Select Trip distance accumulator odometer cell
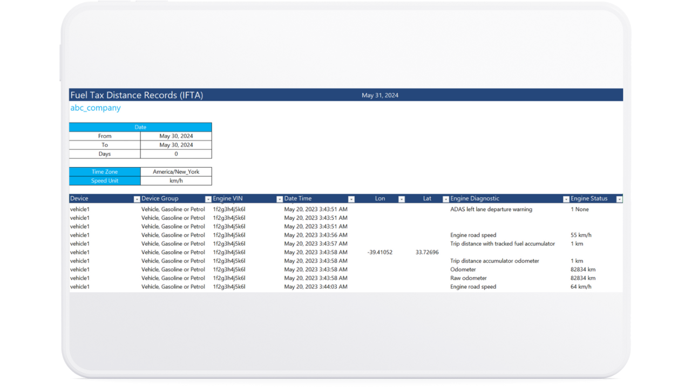 (x=494, y=261)
